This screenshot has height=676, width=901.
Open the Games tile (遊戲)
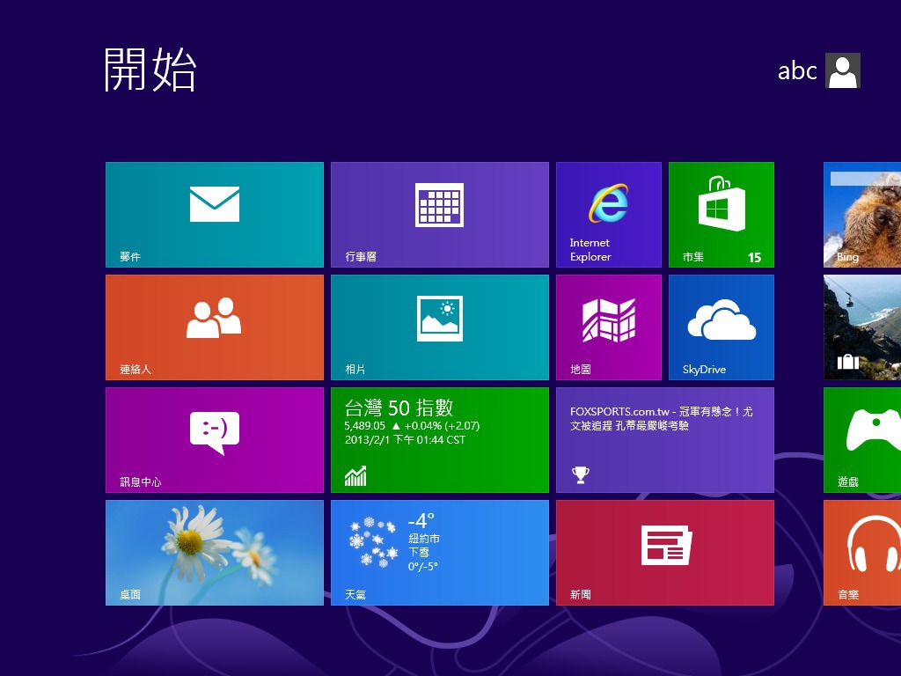pos(862,440)
